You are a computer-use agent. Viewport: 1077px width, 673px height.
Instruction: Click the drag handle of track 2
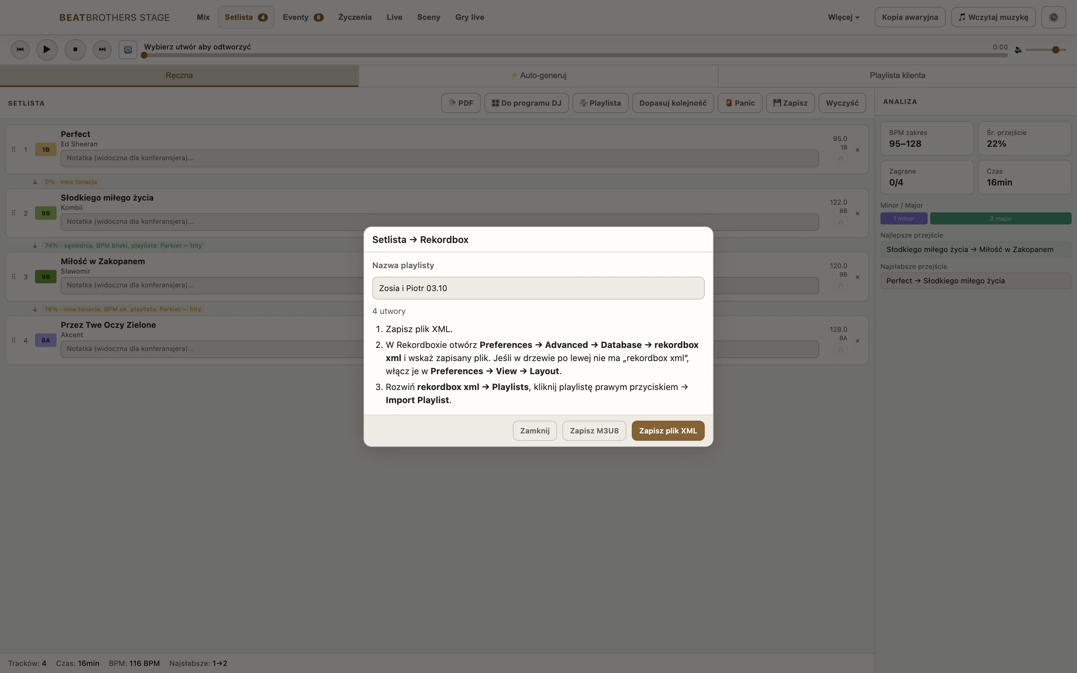tap(13, 213)
